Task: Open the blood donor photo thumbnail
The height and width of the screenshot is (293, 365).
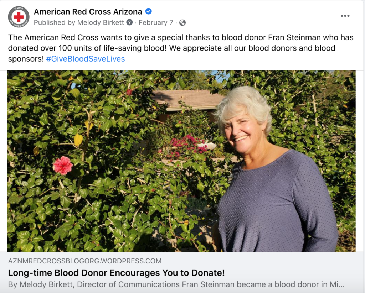Action: pyautogui.click(x=181, y=161)
